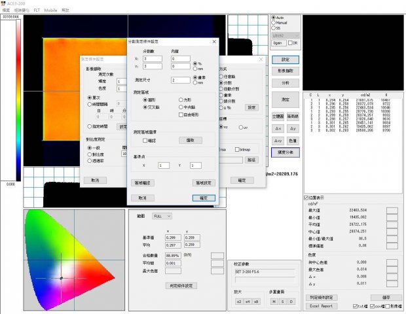
Task: Toggle the 位置表示 checkbox
Action: pyautogui.click(x=306, y=198)
